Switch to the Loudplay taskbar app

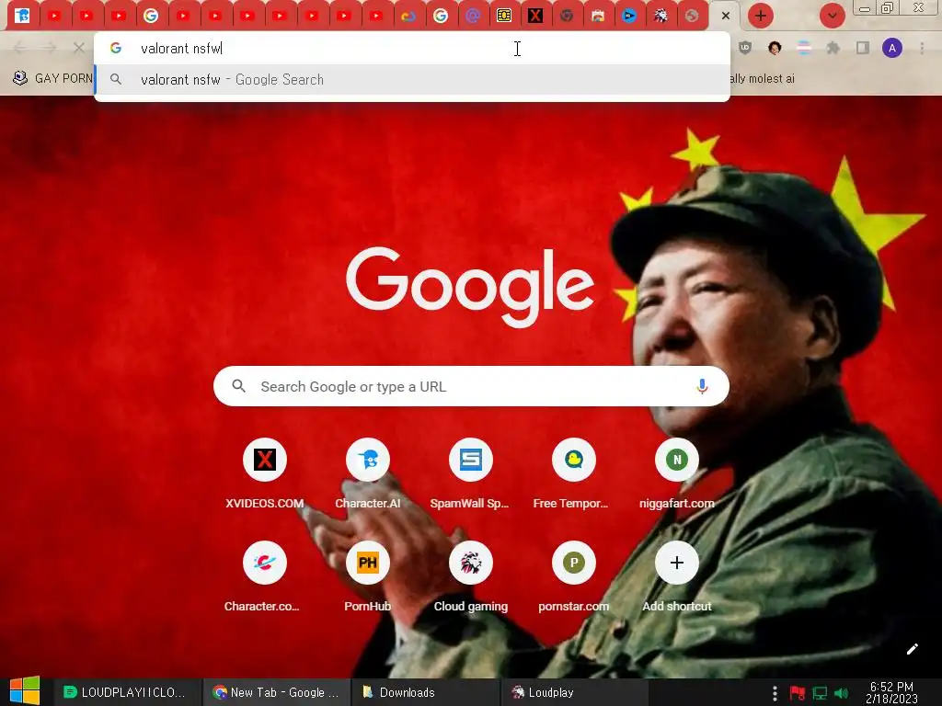(x=574, y=692)
